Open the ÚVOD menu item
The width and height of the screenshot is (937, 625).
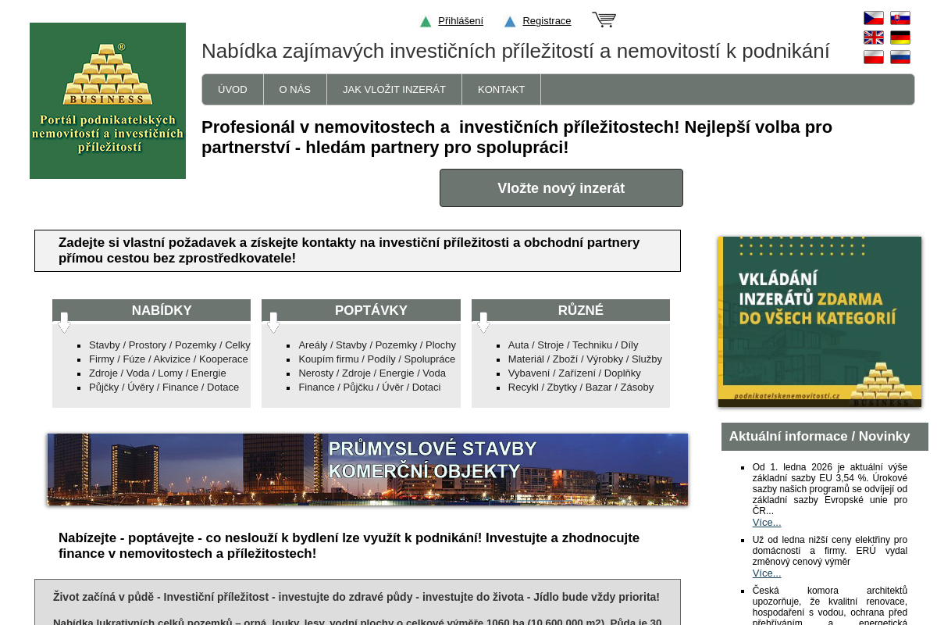coord(232,89)
